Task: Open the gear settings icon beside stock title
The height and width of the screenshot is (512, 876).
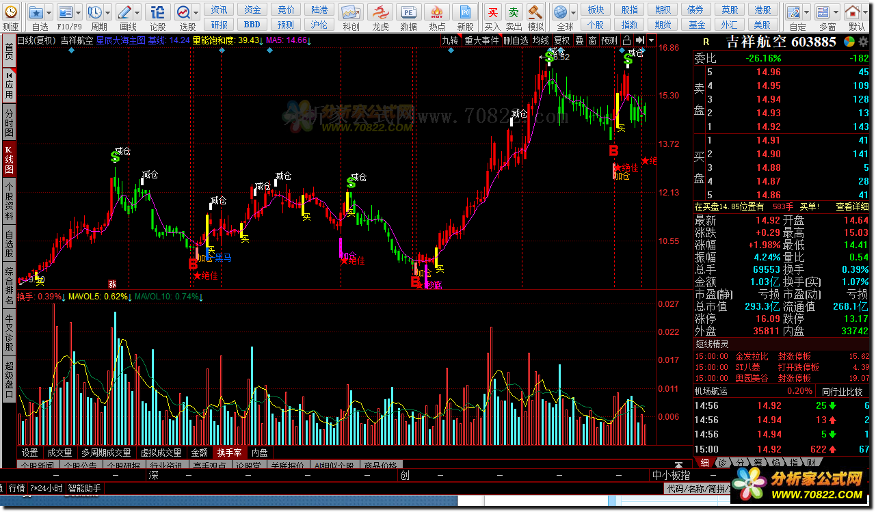Action: click(x=862, y=42)
